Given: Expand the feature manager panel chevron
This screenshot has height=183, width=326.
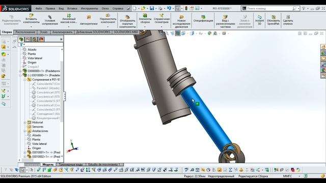Looking at the screenshot, I should pos(61,39).
